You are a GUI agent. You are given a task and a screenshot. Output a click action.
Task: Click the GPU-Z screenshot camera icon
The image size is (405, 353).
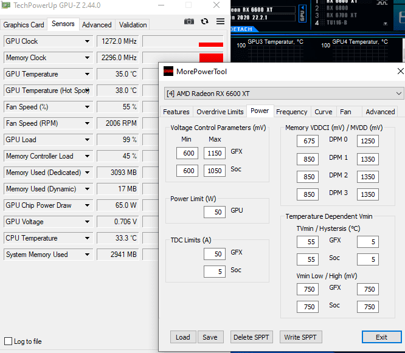click(x=189, y=21)
